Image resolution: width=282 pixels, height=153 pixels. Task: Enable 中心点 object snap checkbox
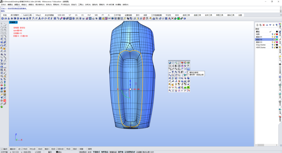[x=29, y=149]
